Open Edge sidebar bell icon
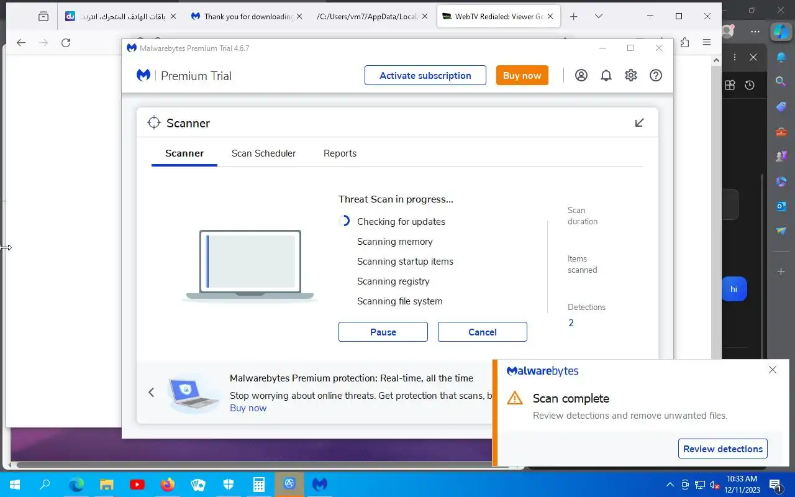The image size is (795, 497). (781, 57)
